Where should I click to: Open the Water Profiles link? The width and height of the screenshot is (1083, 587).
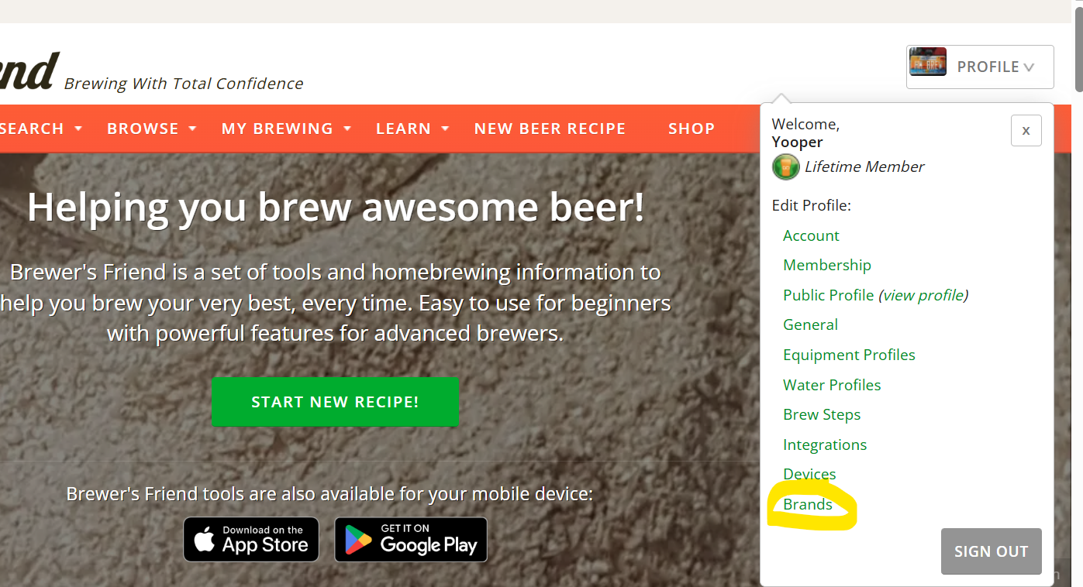(x=832, y=385)
